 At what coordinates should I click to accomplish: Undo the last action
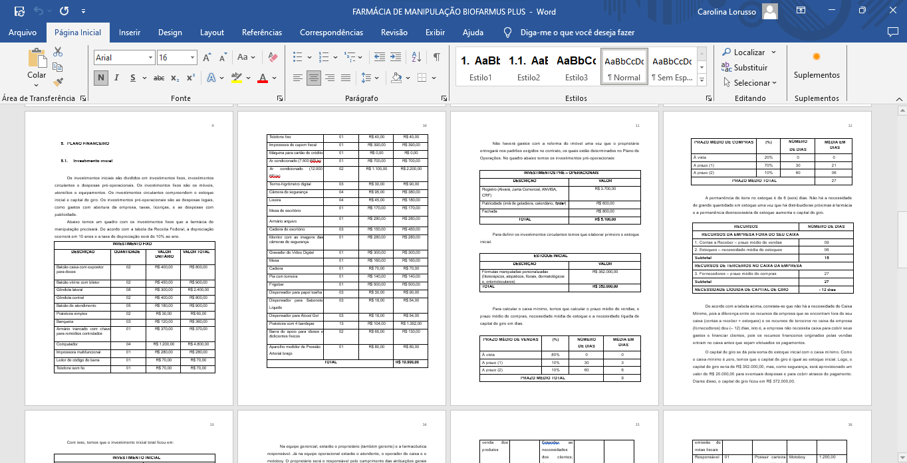click(x=39, y=11)
